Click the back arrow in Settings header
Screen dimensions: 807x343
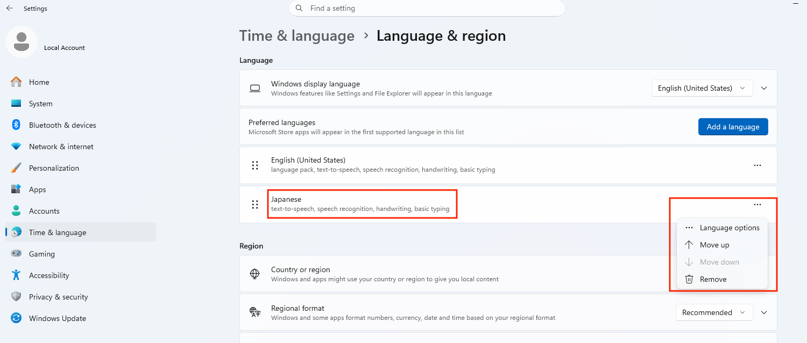[9, 9]
